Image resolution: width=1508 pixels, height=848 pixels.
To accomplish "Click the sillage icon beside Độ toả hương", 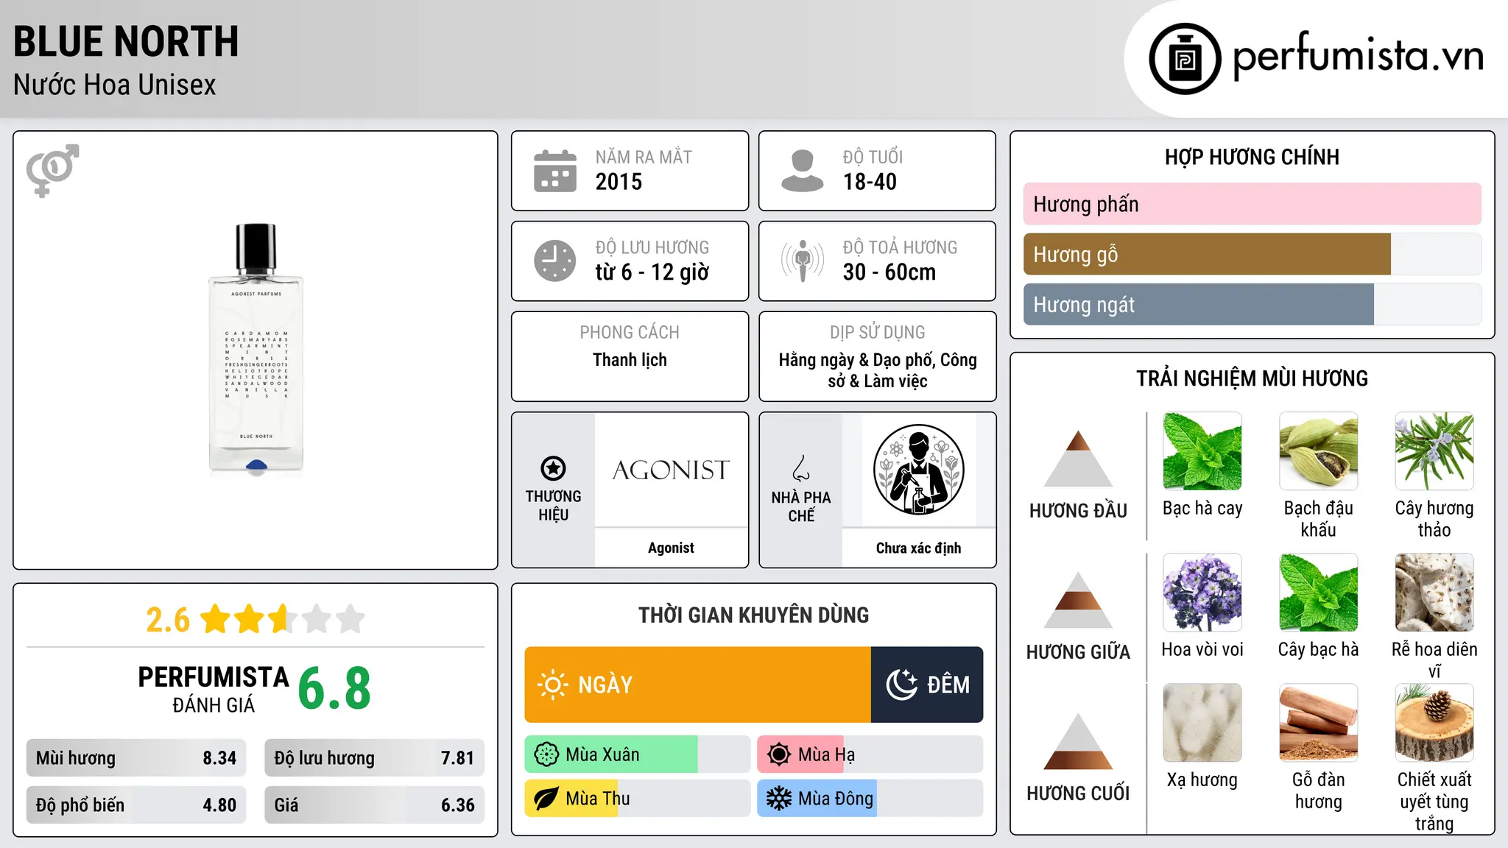I will 803,261.
